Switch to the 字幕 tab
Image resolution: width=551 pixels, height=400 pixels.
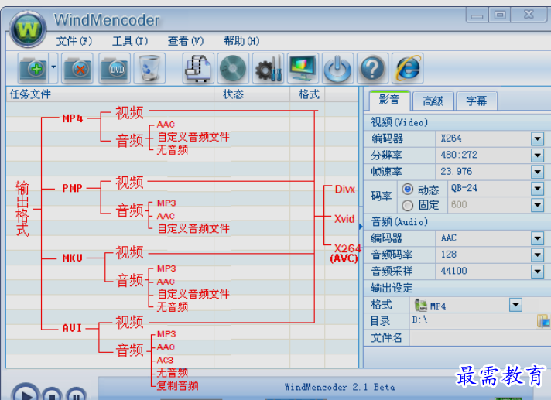pos(477,101)
